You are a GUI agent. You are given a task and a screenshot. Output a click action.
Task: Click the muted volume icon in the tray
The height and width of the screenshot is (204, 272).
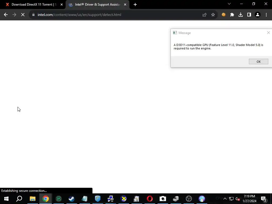click(x=237, y=199)
